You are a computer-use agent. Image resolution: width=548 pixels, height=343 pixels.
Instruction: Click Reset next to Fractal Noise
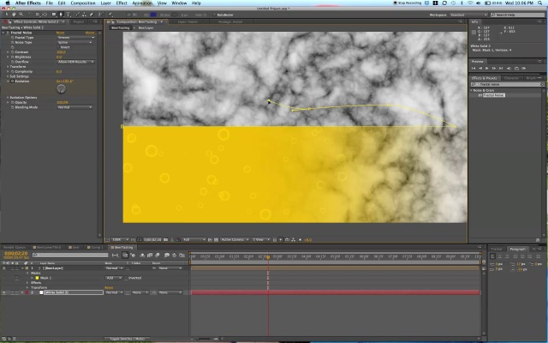pyautogui.click(x=60, y=33)
